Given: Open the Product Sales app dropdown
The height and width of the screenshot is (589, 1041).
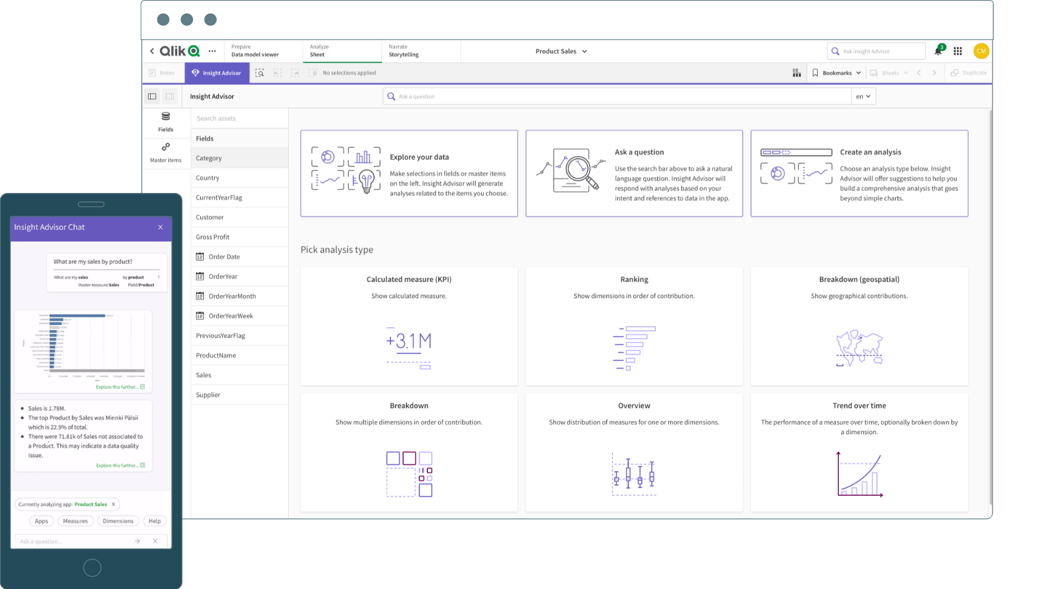Looking at the screenshot, I should [x=561, y=51].
